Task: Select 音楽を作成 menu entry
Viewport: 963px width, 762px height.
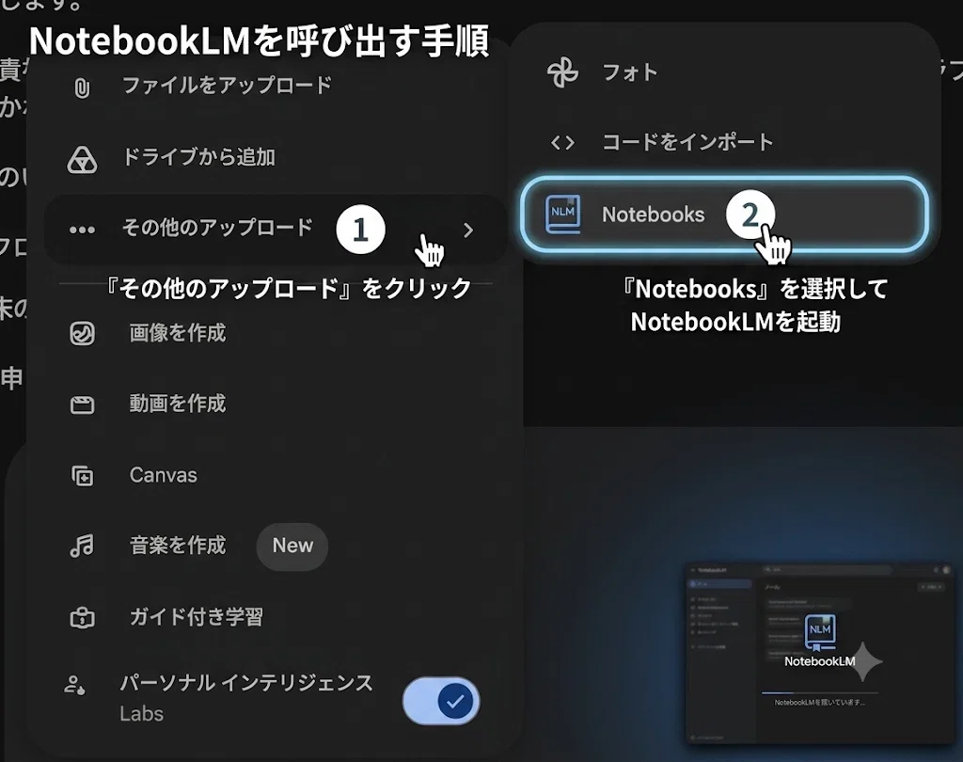Action: pos(178,546)
